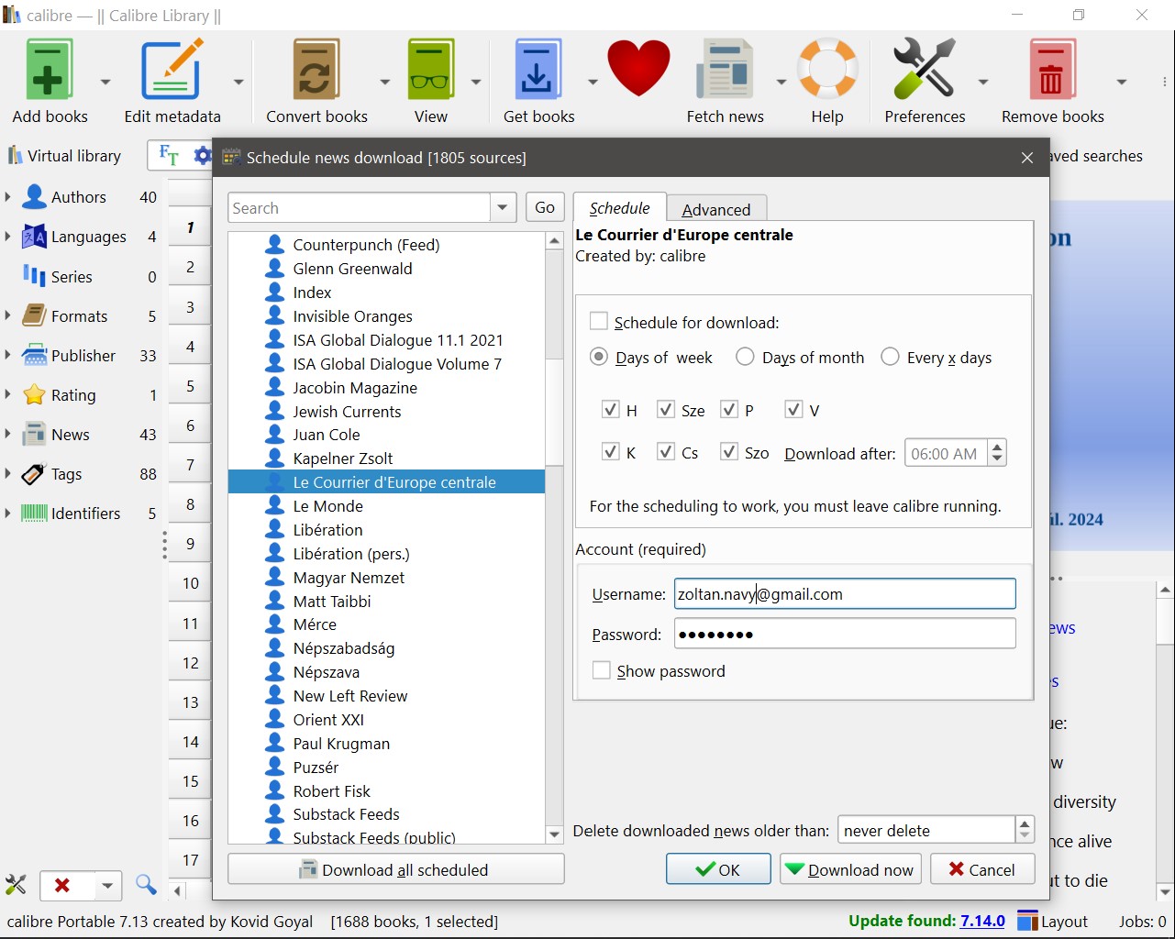Click the OK button
The image size is (1175, 939).
pos(718,869)
